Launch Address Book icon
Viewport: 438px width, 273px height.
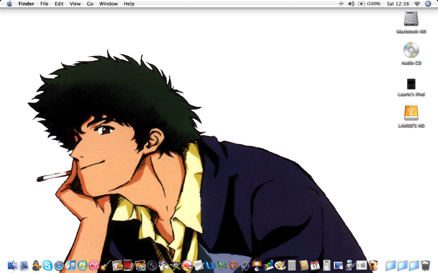point(304,265)
